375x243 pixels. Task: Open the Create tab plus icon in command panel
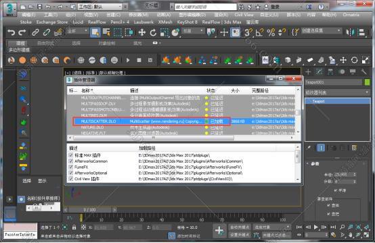coord(308,72)
